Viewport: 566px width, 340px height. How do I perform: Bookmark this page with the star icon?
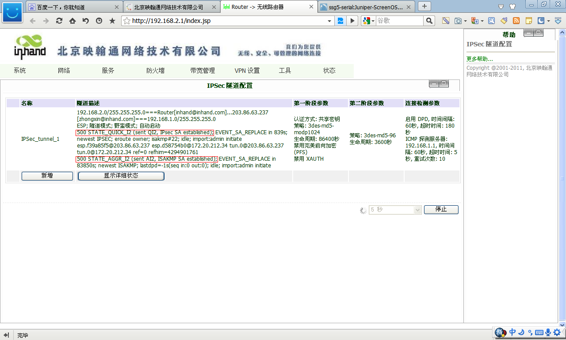pyautogui.click(x=112, y=21)
